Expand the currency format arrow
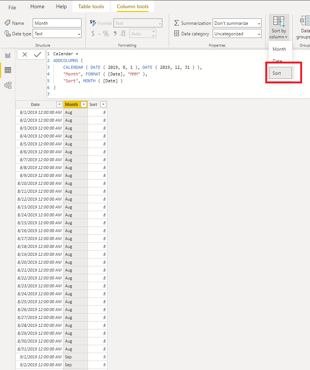The height and width of the screenshot is (370, 310). [x=100, y=34]
